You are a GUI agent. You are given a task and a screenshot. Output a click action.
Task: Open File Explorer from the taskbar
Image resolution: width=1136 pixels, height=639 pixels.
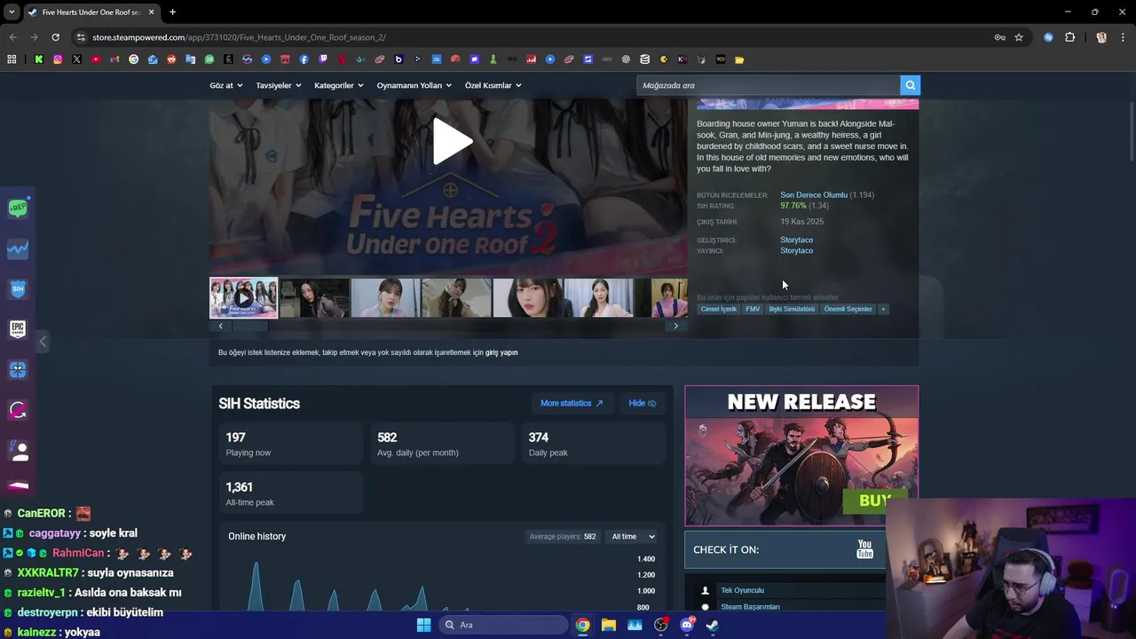[x=608, y=625]
